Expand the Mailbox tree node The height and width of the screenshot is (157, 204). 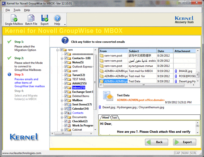pyautogui.click(x=62, y=100)
